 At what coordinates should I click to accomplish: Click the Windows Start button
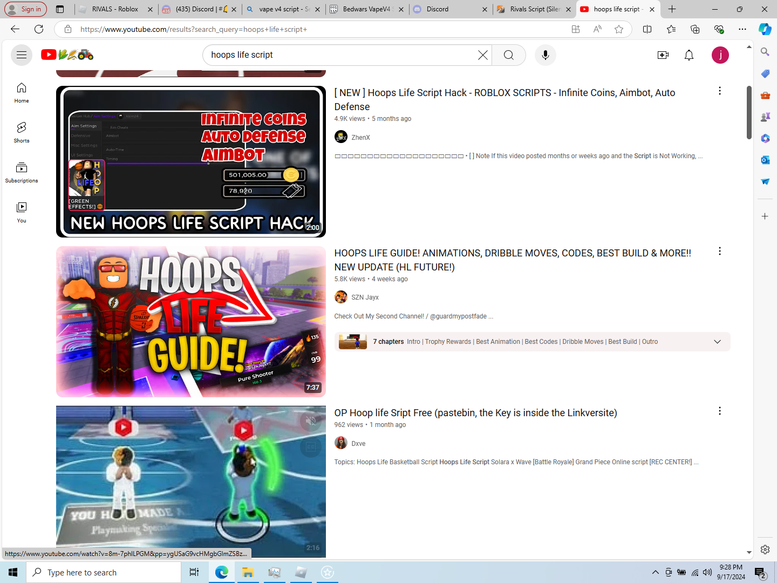13,572
